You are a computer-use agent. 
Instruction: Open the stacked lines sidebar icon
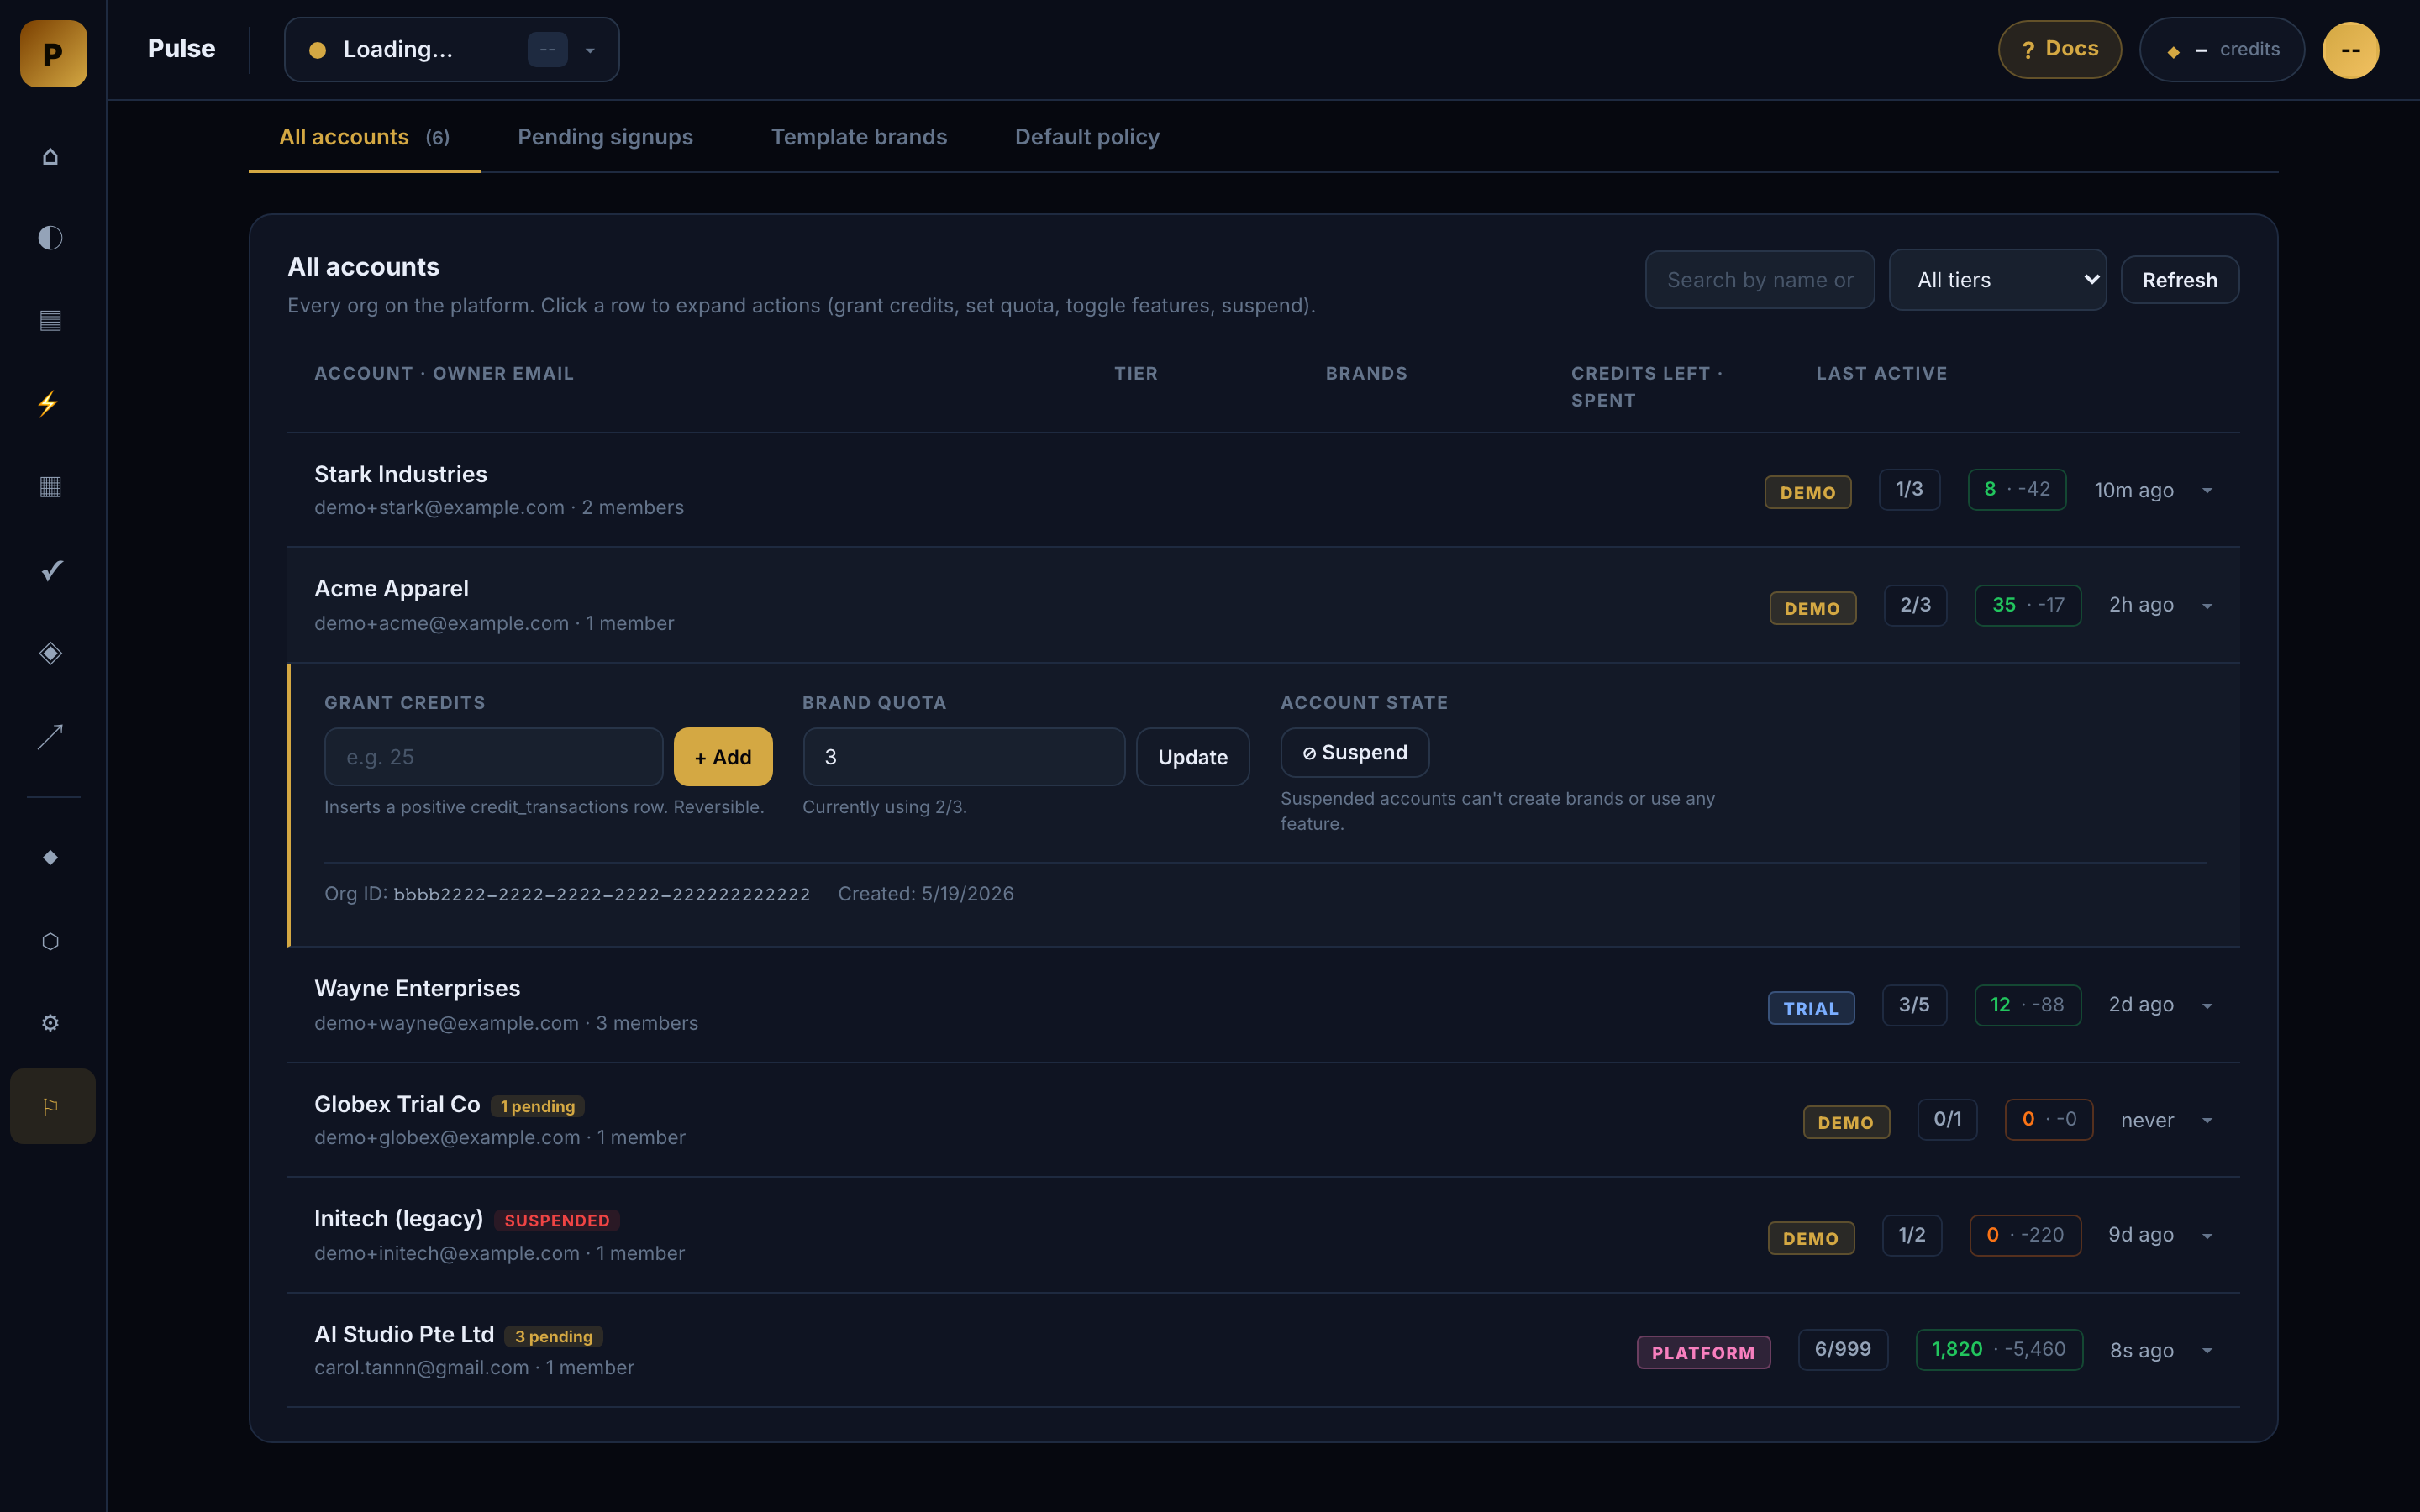[x=50, y=321]
